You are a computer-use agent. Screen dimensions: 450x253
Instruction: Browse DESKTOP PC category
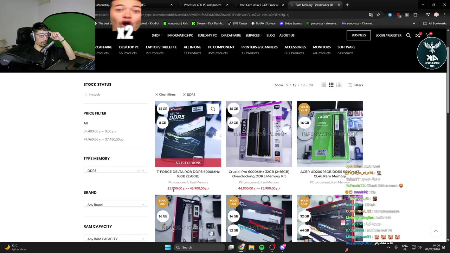(129, 47)
